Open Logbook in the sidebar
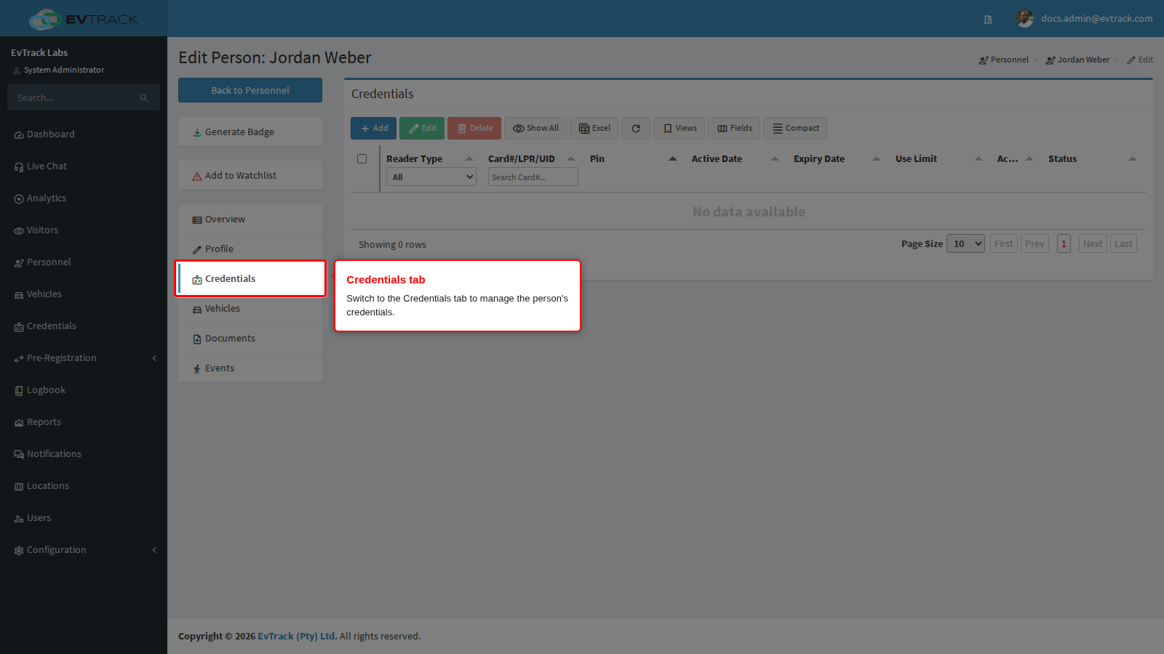Screen dimensions: 1164x654 (x=84, y=390)
